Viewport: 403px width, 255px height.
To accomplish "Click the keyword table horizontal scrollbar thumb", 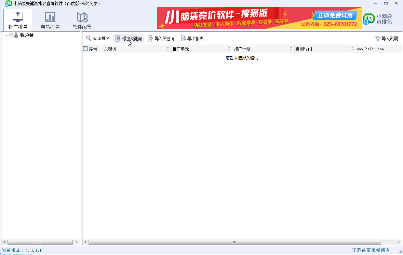I will (x=234, y=242).
